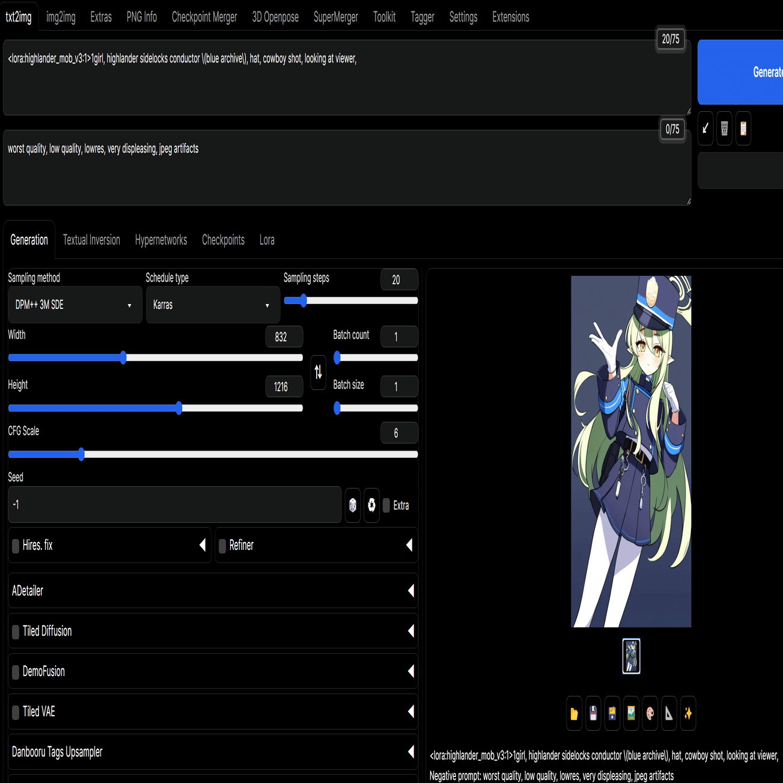783x783 pixels.
Task: Open the Tagger tab
Action: tap(422, 17)
